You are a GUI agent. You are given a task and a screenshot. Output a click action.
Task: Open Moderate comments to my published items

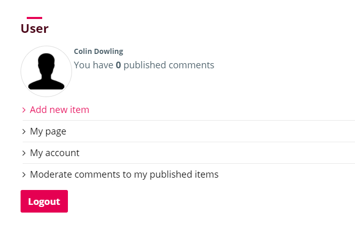click(124, 175)
